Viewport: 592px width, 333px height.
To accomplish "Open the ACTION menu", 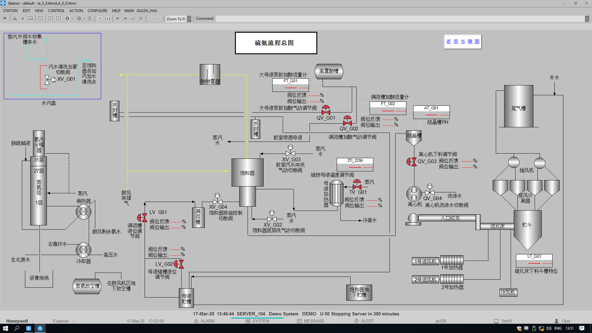I will tap(76, 10).
